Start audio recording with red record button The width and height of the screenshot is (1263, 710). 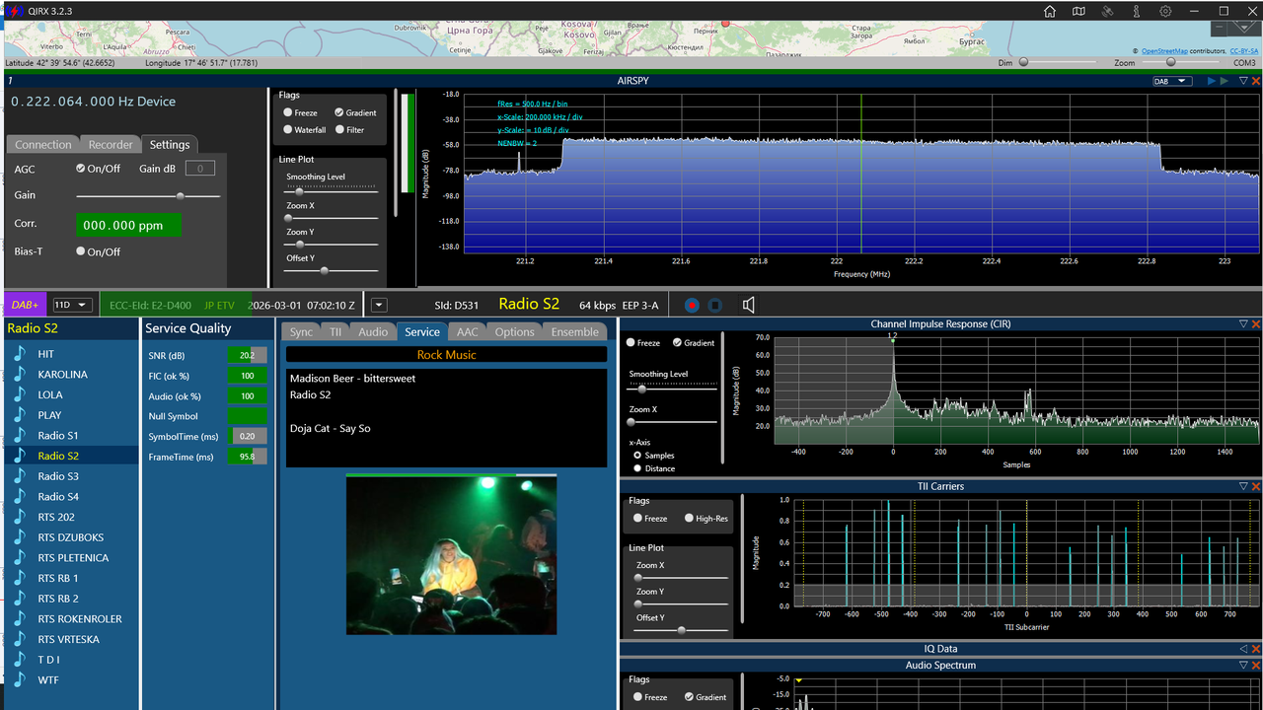(692, 305)
